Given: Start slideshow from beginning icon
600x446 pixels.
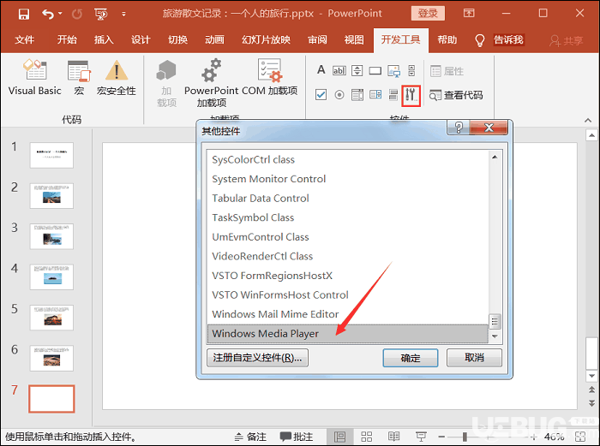Looking at the screenshot, I should coord(100,15).
